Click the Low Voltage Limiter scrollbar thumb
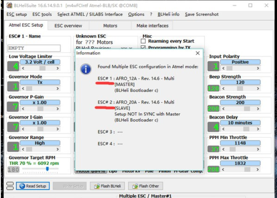This screenshot has width=277, height=198. point(42,68)
